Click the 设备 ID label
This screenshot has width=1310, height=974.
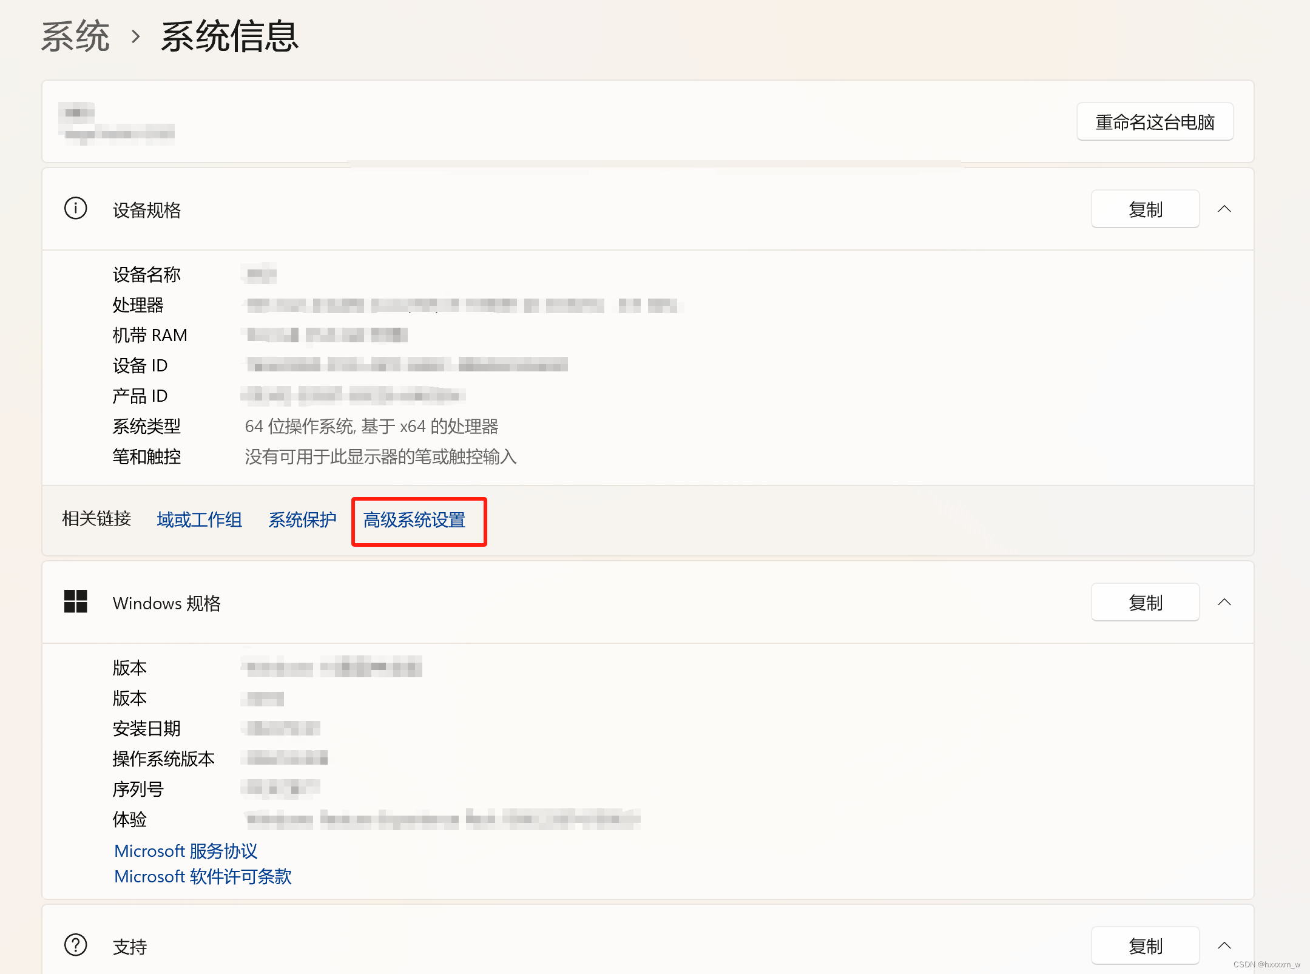140,366
